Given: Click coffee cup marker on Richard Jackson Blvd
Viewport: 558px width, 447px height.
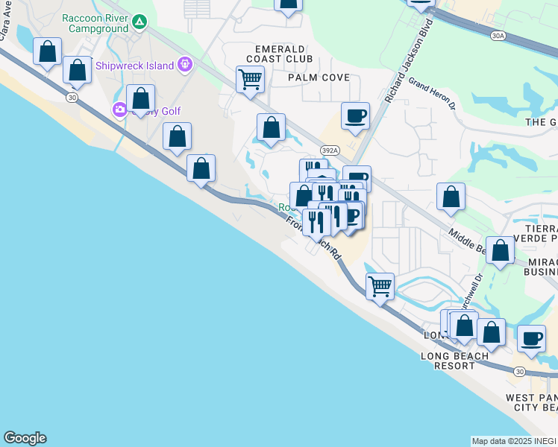Looking at the screenshot, I should coord(355,115).
